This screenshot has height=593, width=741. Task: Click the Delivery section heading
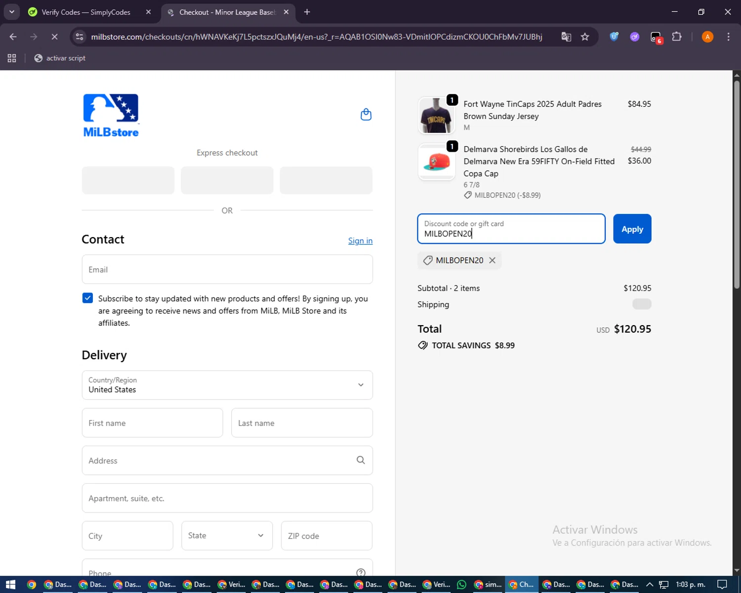(x=104, y=355)
